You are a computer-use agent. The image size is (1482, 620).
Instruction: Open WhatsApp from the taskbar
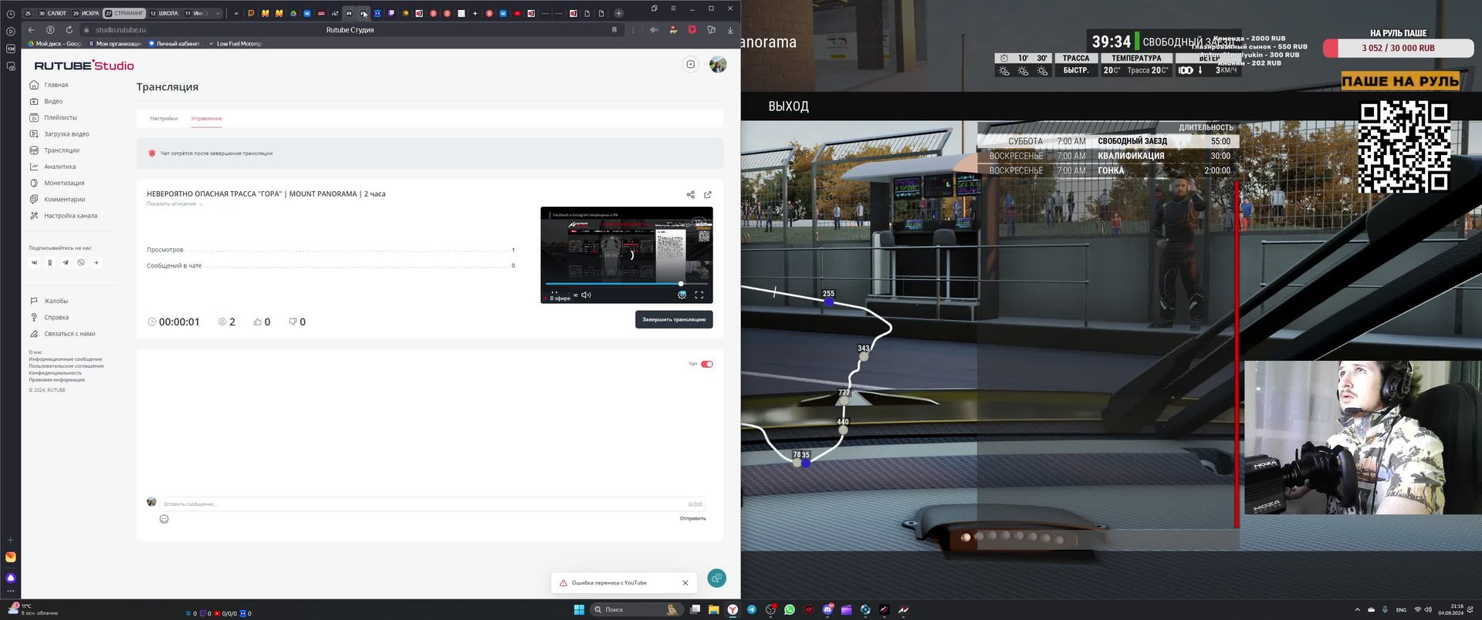tap(790, 610)
